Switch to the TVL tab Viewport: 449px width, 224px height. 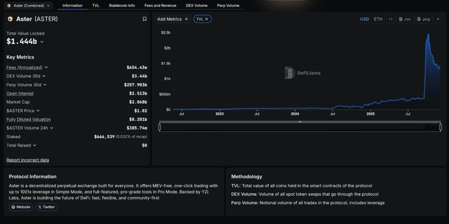pyautogui.click(x=96, y=5)
